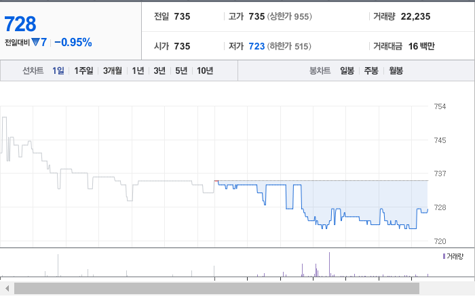Click the horizontal scrollbar thumb
This screenshot has width=475, height=305.
coord(216,288)
